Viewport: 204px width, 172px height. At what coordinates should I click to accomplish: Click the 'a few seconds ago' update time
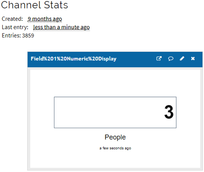tap(115, 148)
